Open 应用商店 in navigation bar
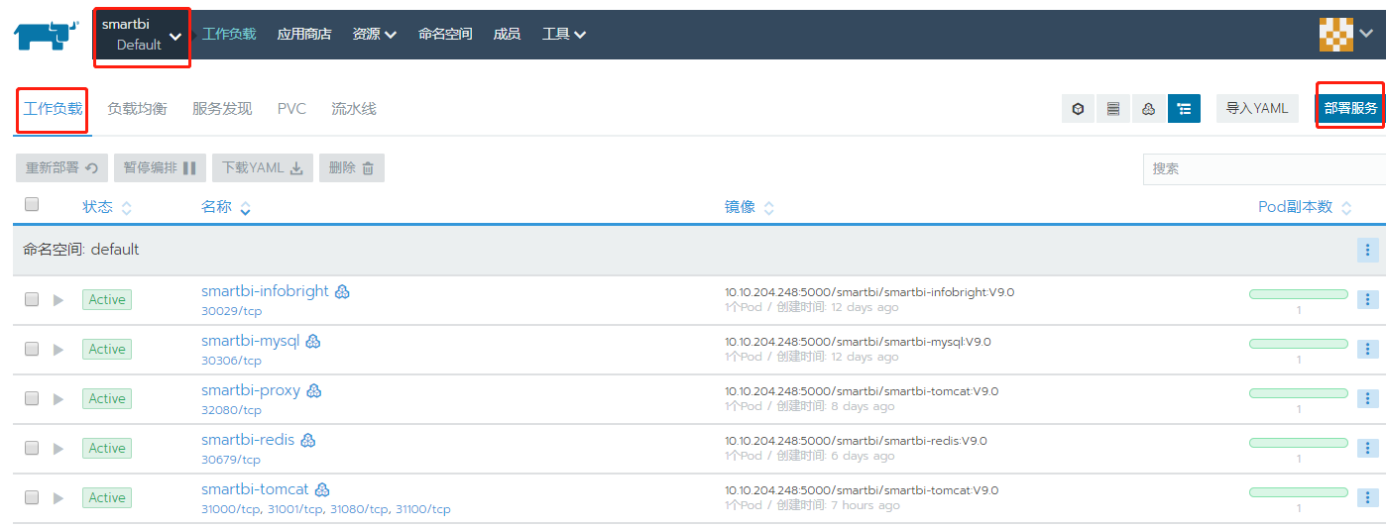 point(304,34)
